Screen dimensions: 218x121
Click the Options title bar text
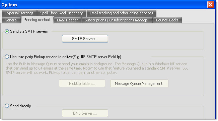(x=9, y=5)
